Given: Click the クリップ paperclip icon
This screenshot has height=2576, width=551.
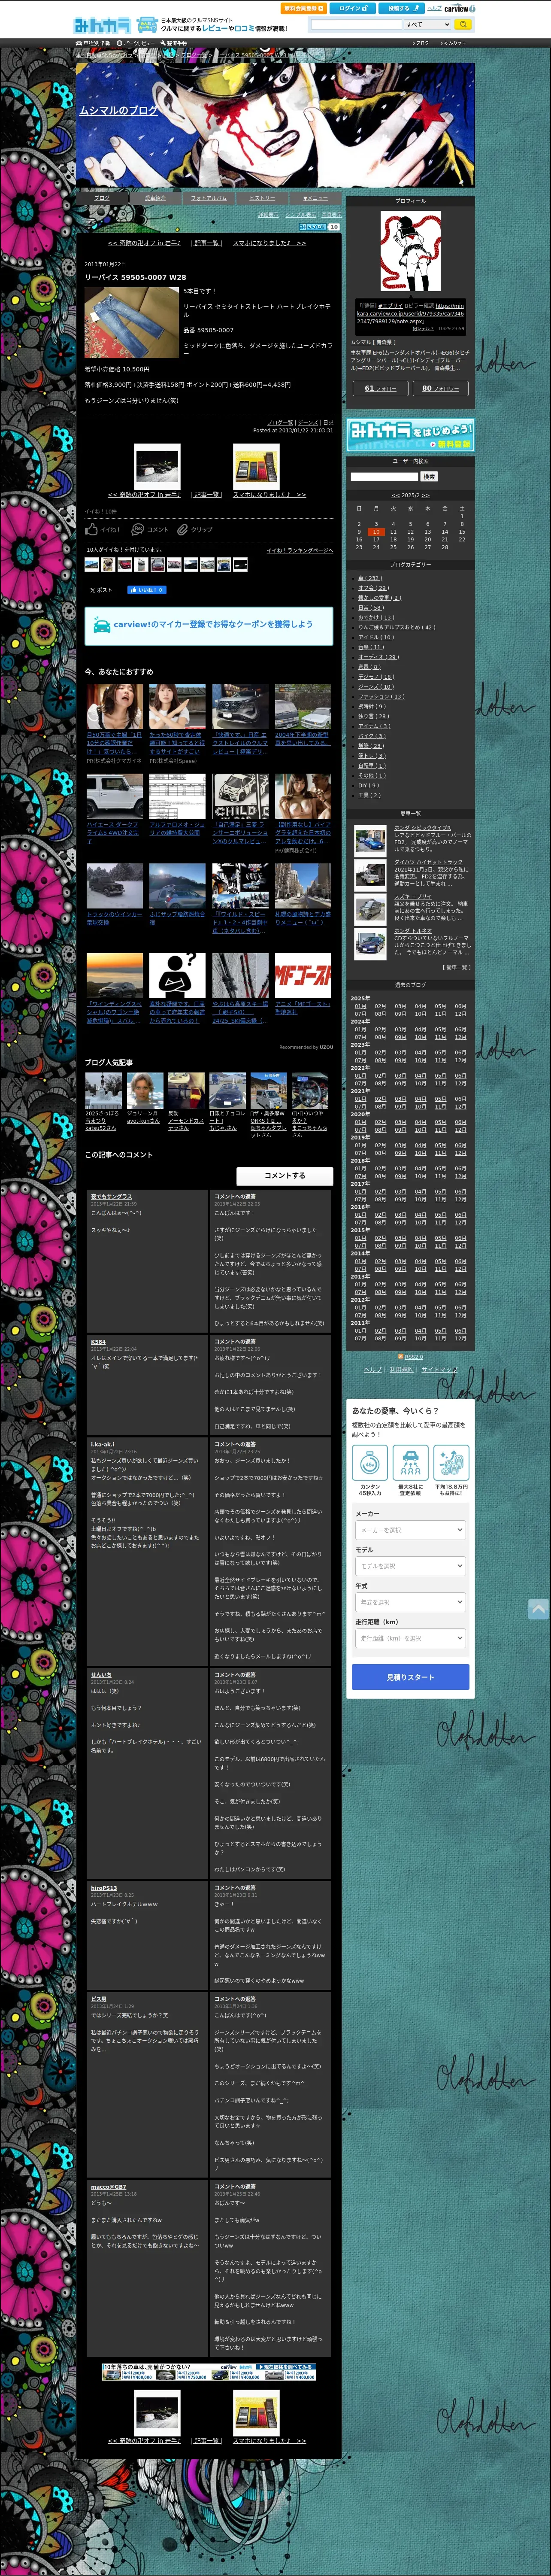Looking at the screenshot, I should coord(183,529).
